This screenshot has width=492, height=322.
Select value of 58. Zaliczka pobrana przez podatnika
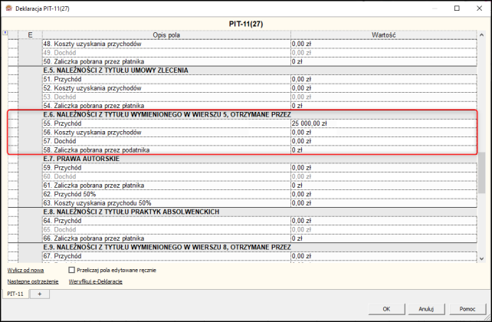tap(383, 149)
